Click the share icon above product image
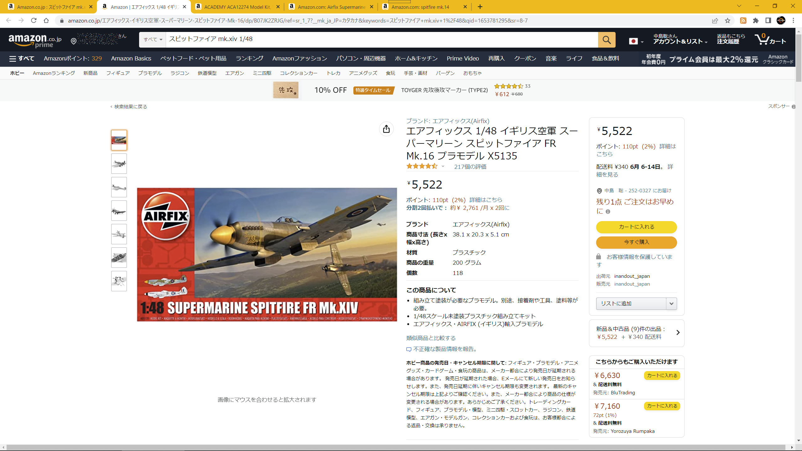This screenshot has height=451, width=802. coord(386,129)
